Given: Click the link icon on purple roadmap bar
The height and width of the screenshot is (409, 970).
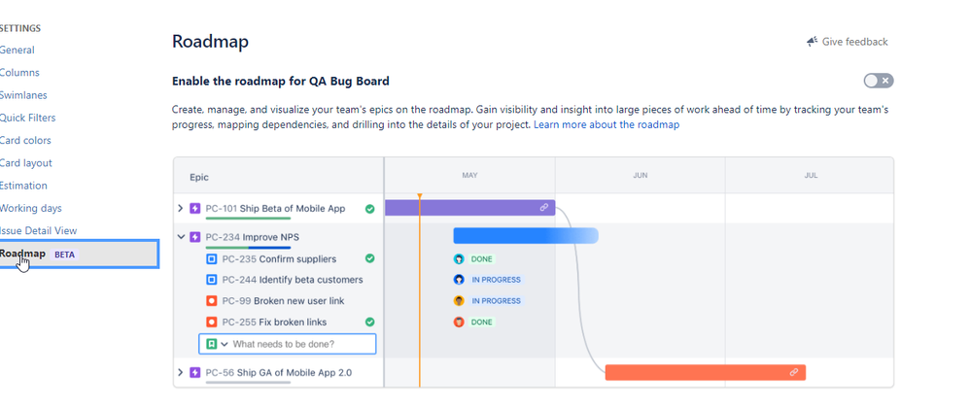Looking at the screenshot, I should click(x=543, y=207).
